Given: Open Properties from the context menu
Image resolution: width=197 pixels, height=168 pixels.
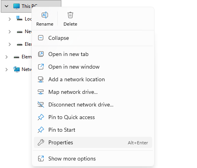Looking at the screenshot, I should [x=93, y=142].
